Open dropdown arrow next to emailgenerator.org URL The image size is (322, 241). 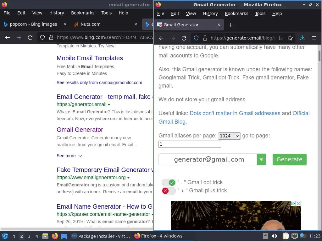pos(128,178)
